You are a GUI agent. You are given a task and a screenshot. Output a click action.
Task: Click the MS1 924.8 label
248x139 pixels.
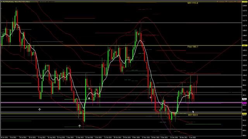(x=193, y=115)
